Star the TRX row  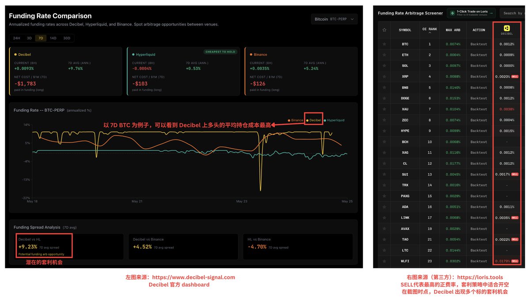click(x=384, y=185)
